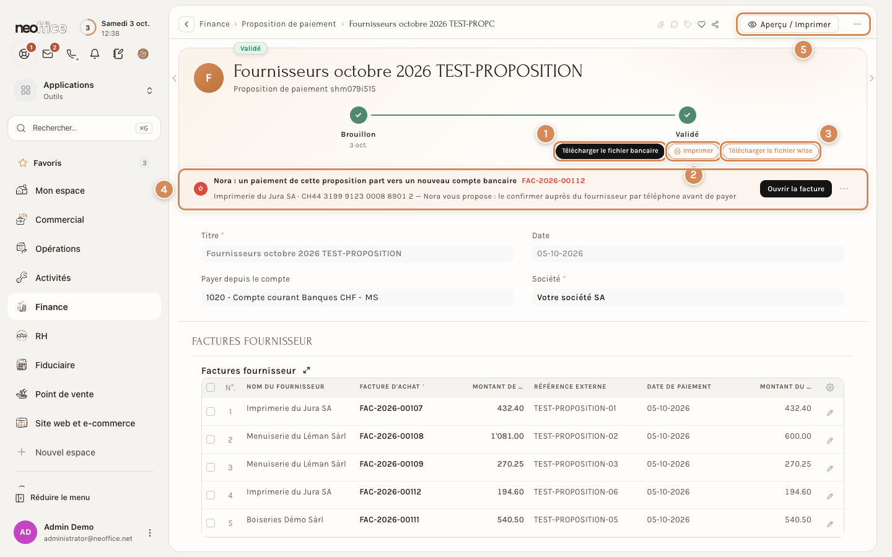The height and width of the screenshot is (557, 892).
Task: Go to next record with right chevron
Action: tap(872, 78)
